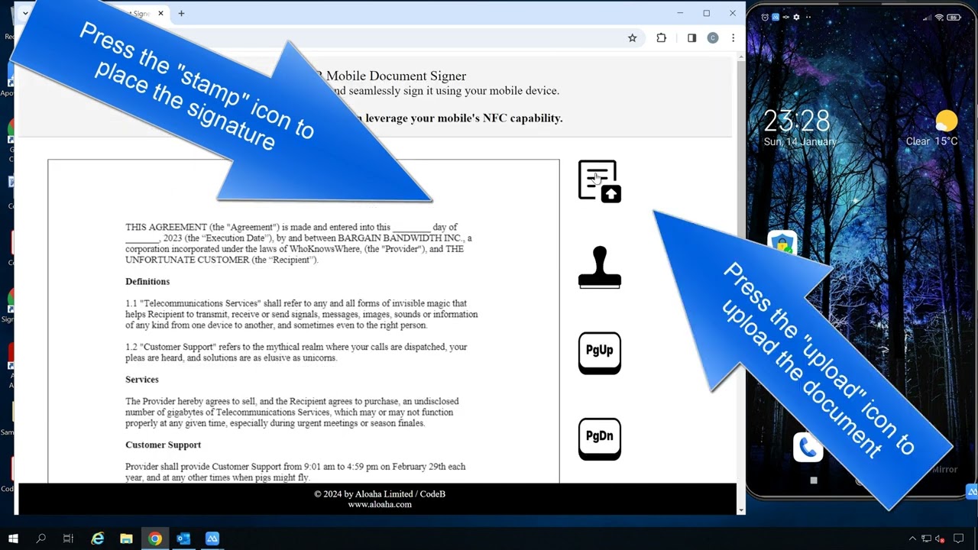Click the page's vertical scrollbar down arrow
The image size is (978, 550).
(x=740, y=510)
